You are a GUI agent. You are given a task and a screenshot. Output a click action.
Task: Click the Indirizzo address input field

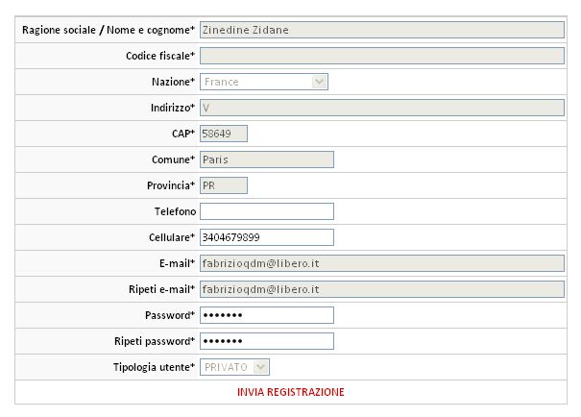point(381,108)
